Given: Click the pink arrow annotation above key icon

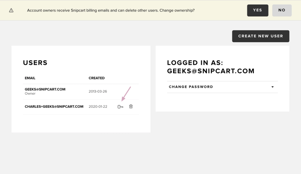Looking at the screenshot, I should [126, 94].
